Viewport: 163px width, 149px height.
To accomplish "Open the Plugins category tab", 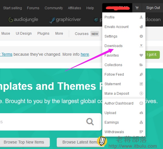I will coord(43,33).
